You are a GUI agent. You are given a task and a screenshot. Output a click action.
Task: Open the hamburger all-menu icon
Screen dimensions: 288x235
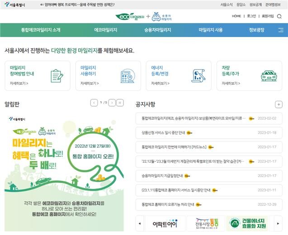tap(281, 30)
